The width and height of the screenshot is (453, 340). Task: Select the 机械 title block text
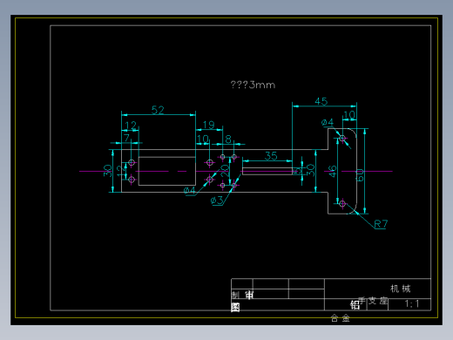(x=401, y=289)
